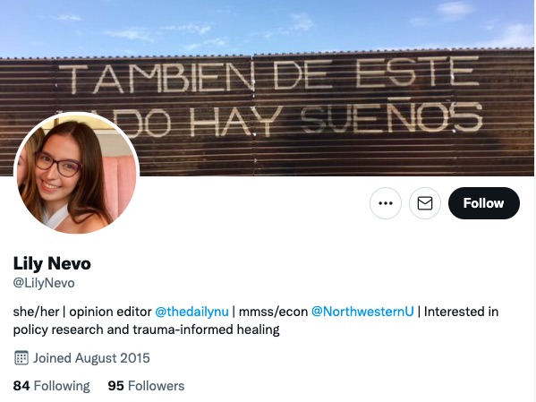Click the envelope message icon
Image resolution: width=536 pixels, height=402 pixels.
click(425, 203)
